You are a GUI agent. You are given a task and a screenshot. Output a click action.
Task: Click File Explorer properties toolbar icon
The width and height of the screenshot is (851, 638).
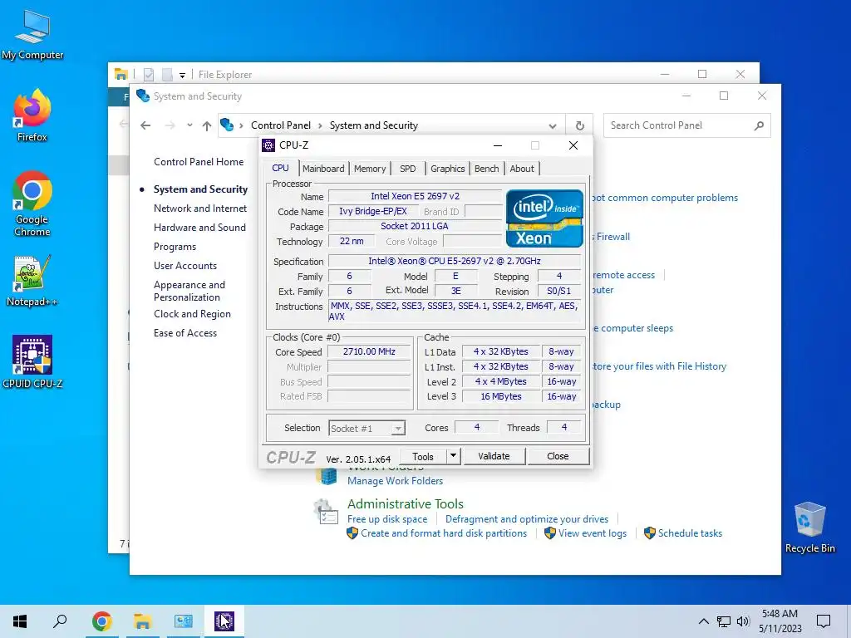tap(149, 75)
